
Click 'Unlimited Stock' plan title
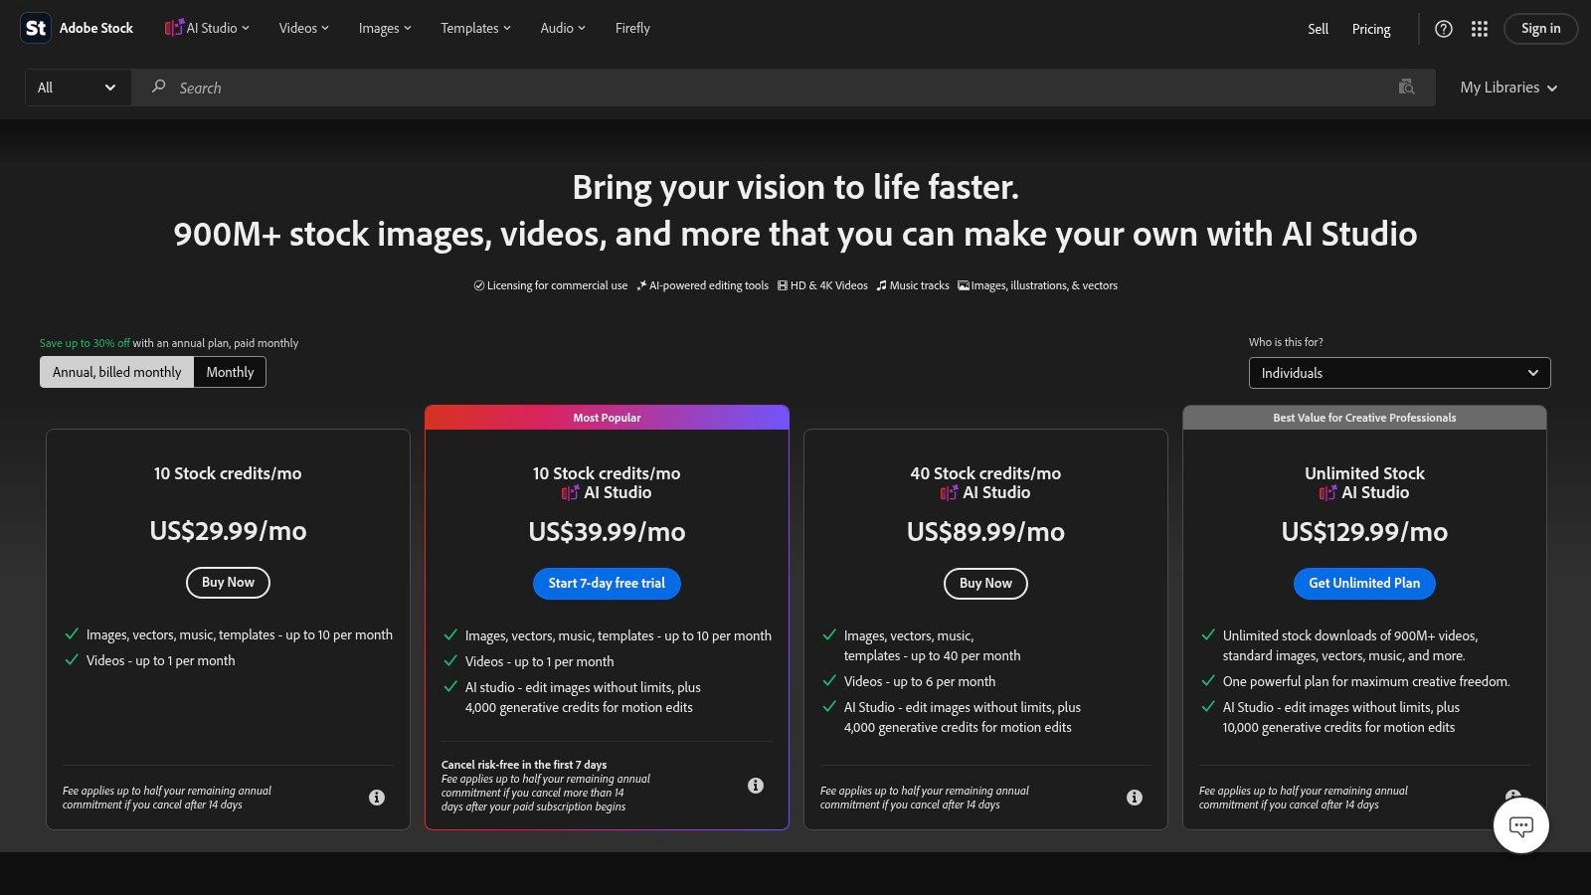(1364, 473)
